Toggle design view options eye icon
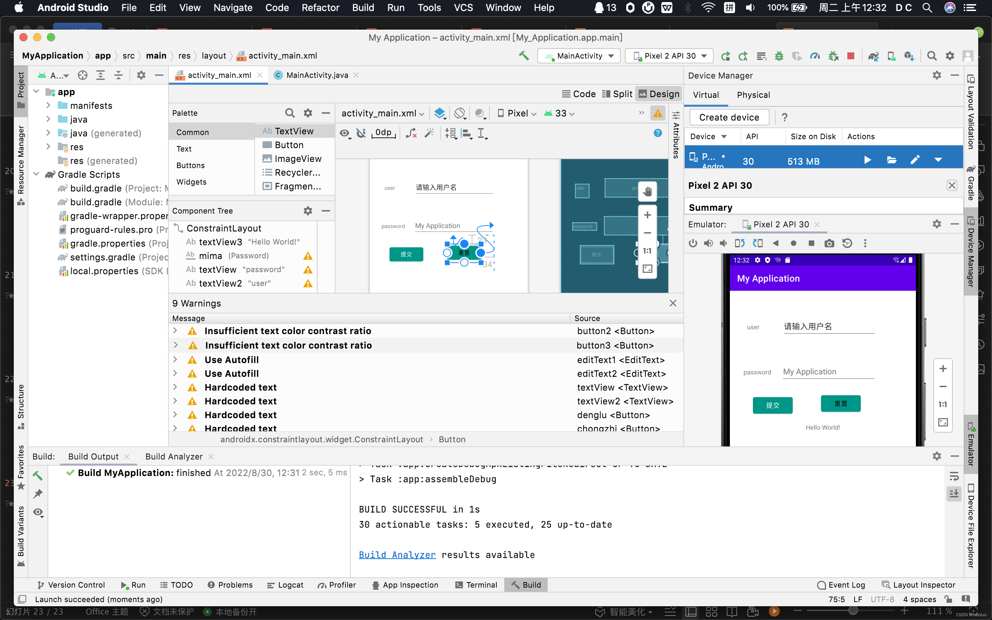The height and width of the screenshot is (620, 992). point(345,133)
